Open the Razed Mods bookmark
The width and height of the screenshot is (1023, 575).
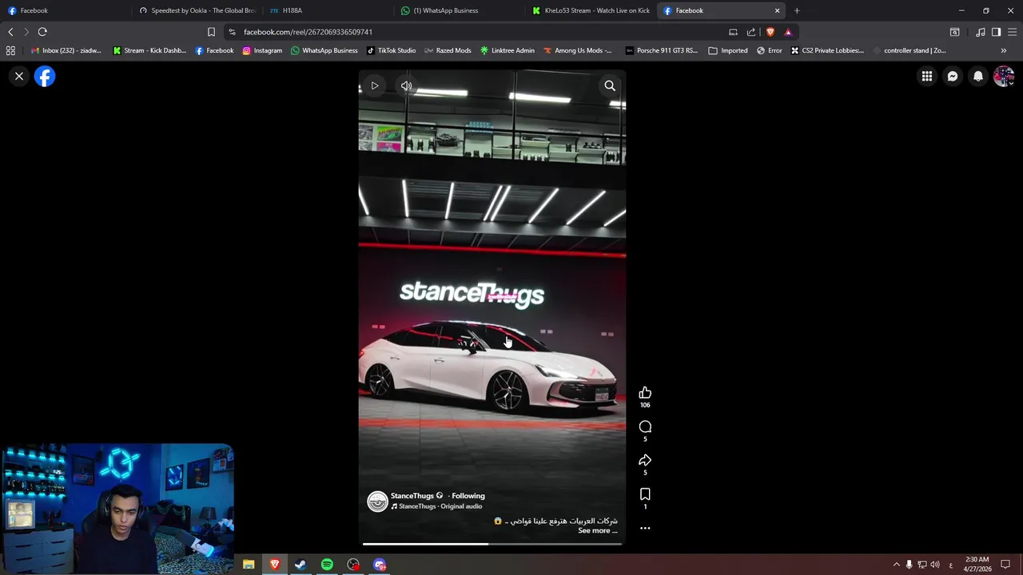click(x=448, y=50)
